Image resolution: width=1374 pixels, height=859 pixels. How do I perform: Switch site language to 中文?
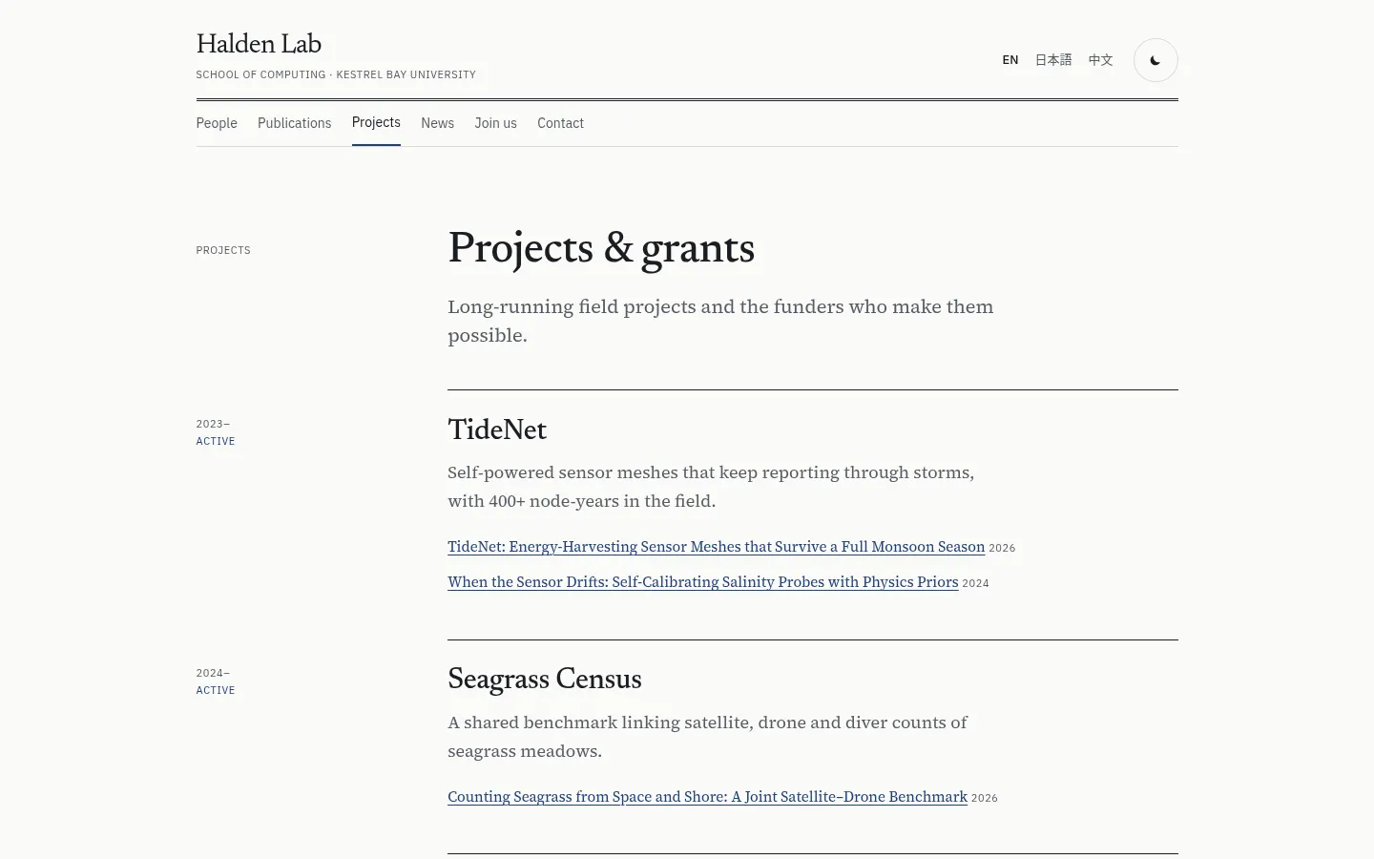pos(1100,60)
